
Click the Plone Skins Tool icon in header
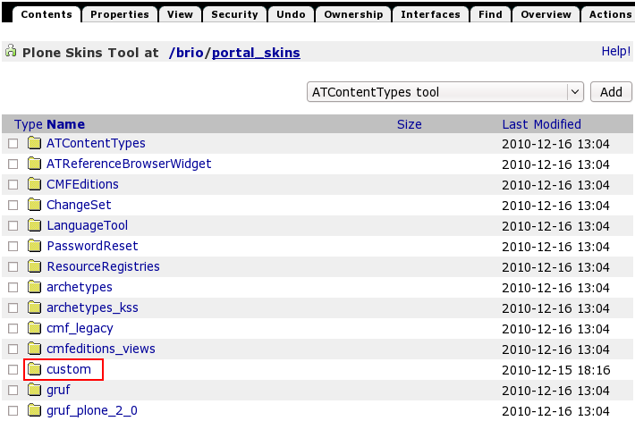click(11, 51)
